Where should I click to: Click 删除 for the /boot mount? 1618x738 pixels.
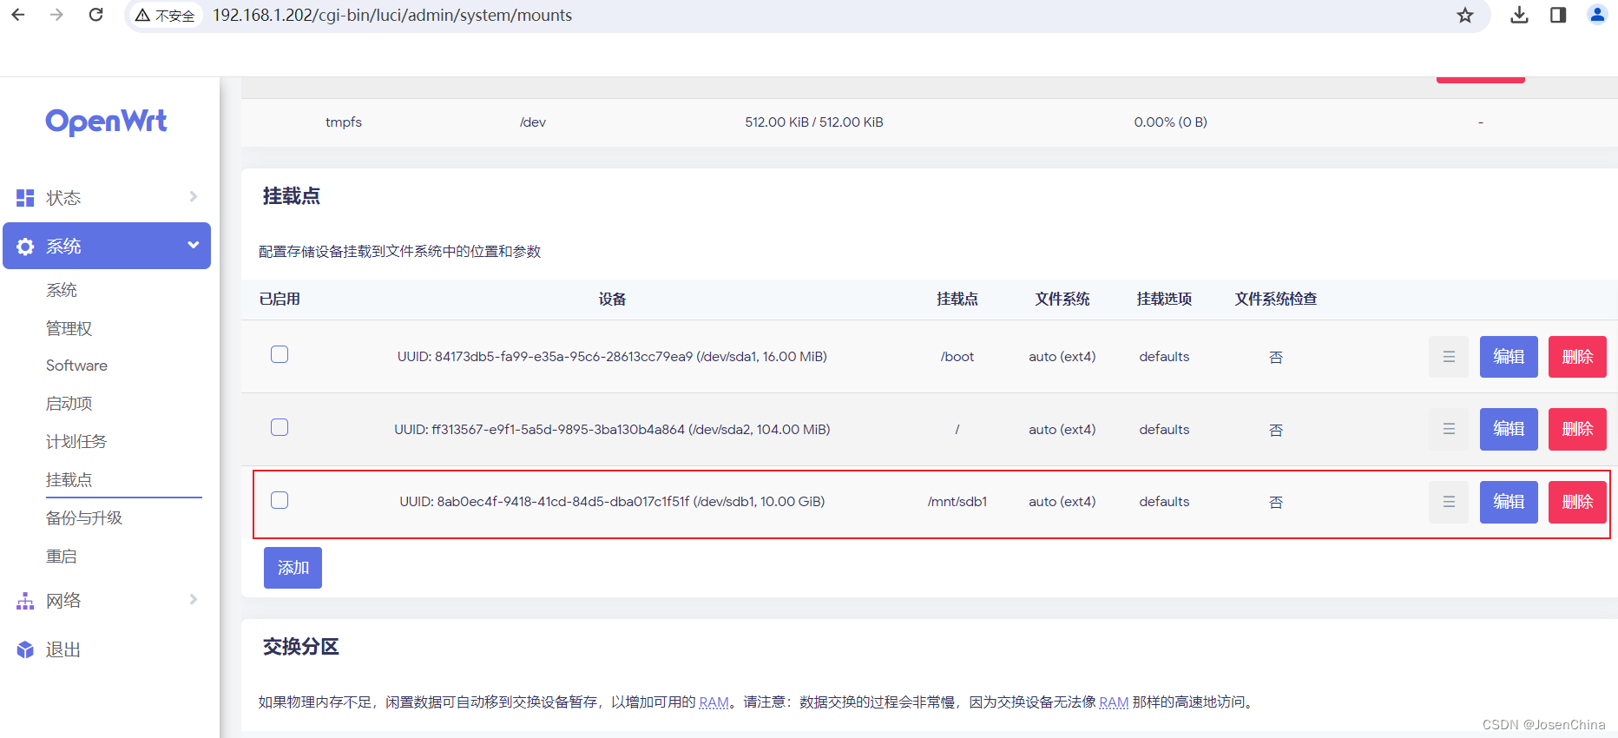[1577, 357]
